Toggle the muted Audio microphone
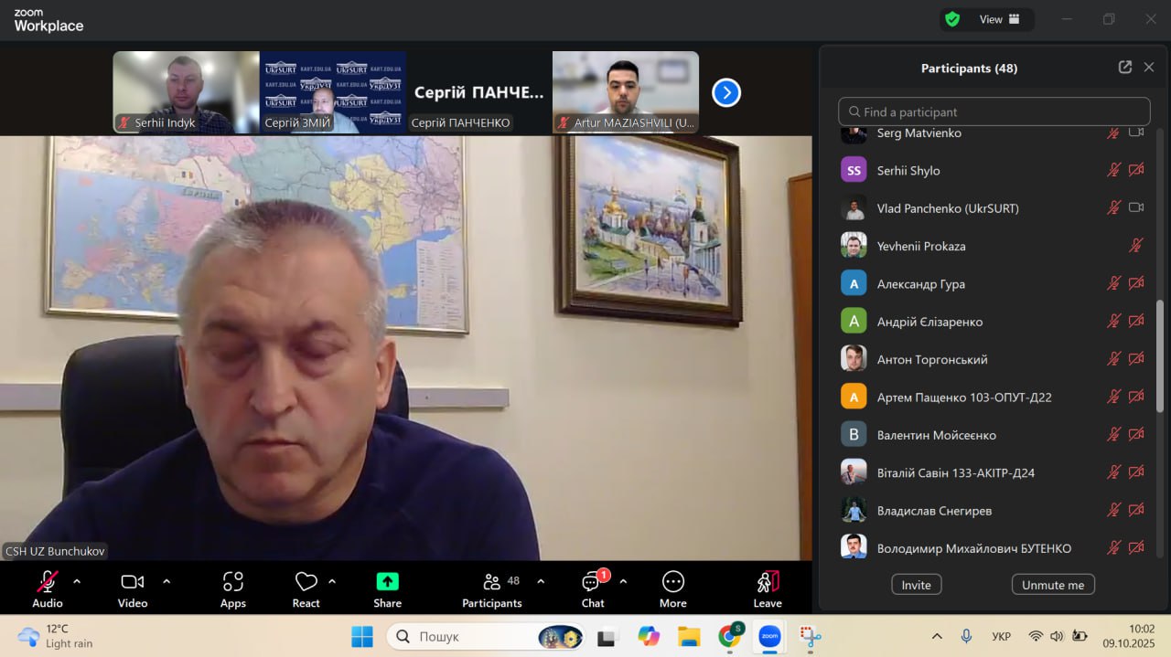Image resolution: width=1171 pixels, height=657 pixels. [48, 582]
